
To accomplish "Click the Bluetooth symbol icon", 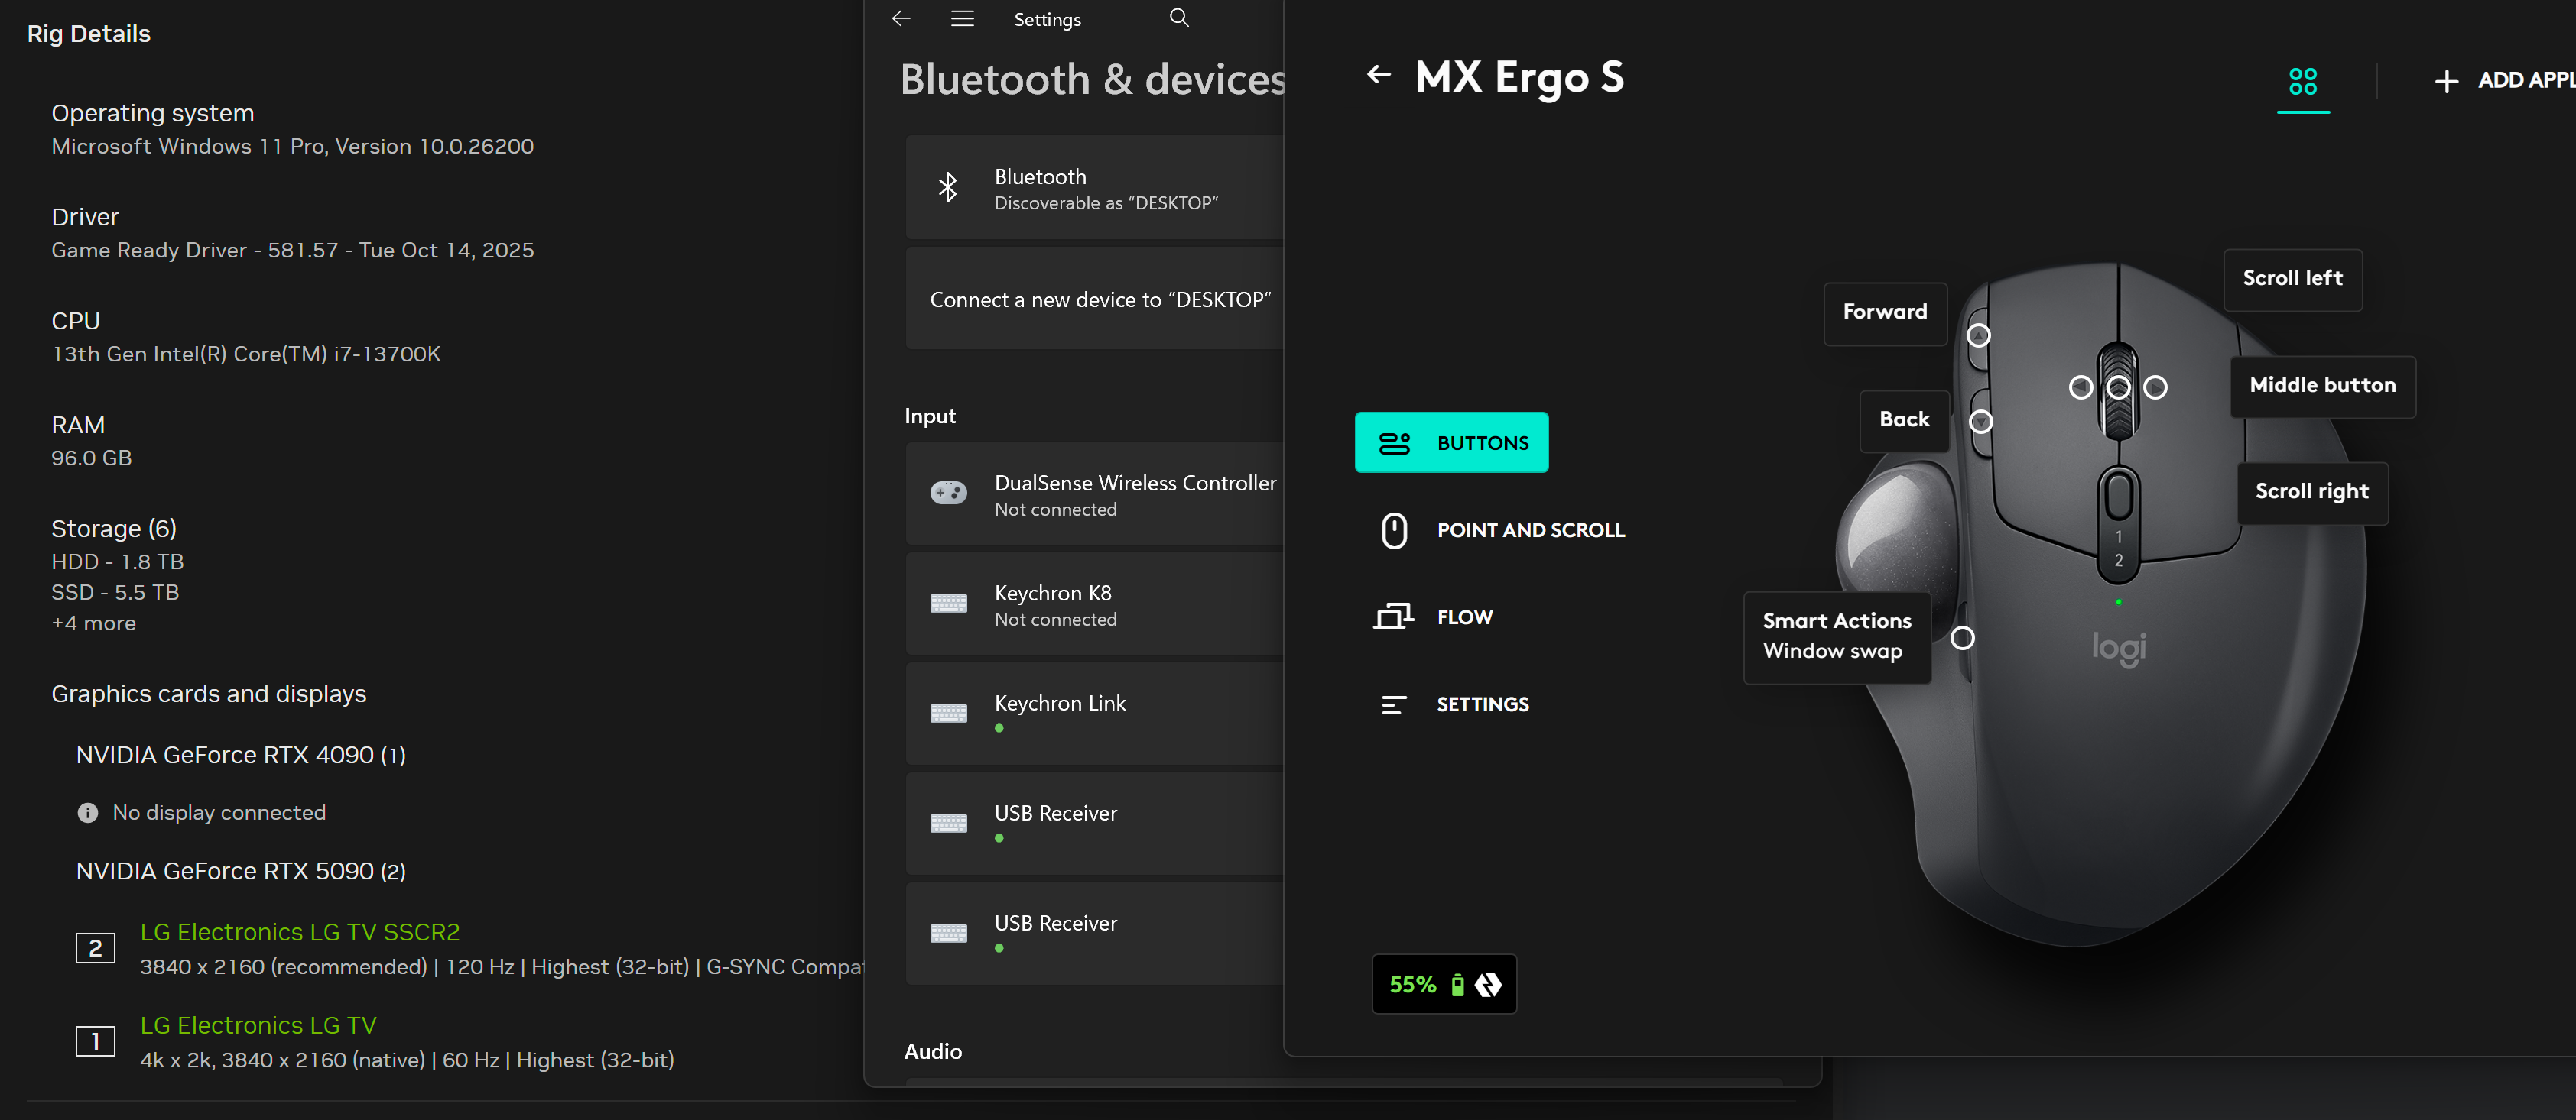I will point(947,188).
